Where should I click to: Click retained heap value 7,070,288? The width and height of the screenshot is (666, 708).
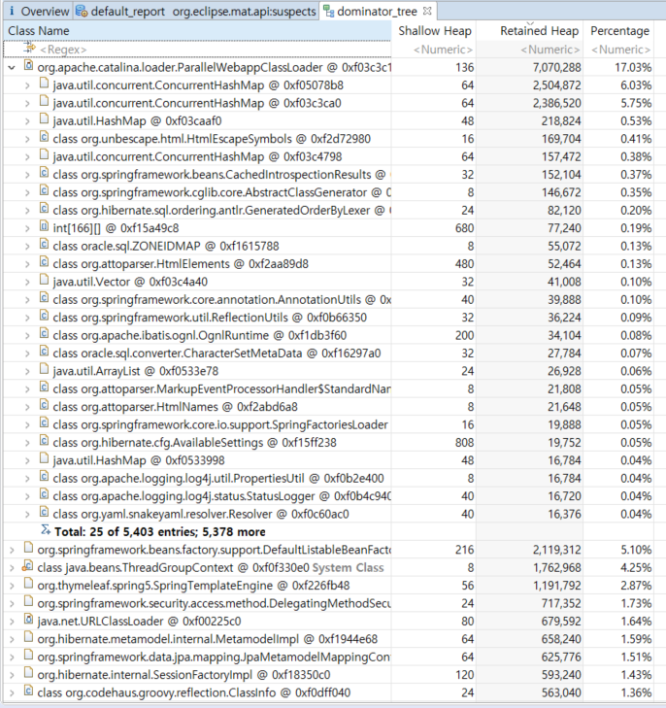[557, 68]
